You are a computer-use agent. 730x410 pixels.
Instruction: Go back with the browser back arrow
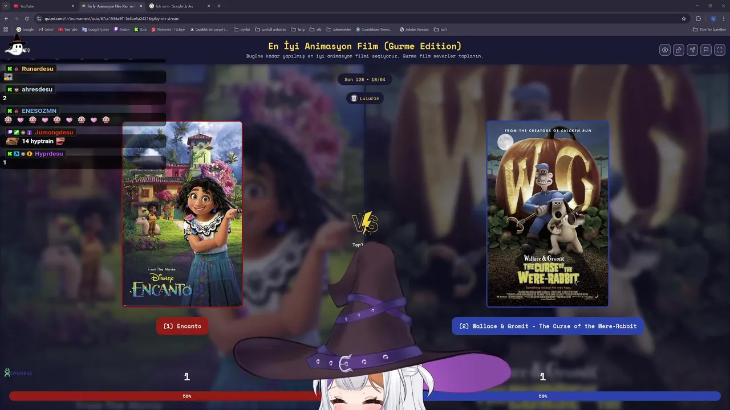coord(6,18)
